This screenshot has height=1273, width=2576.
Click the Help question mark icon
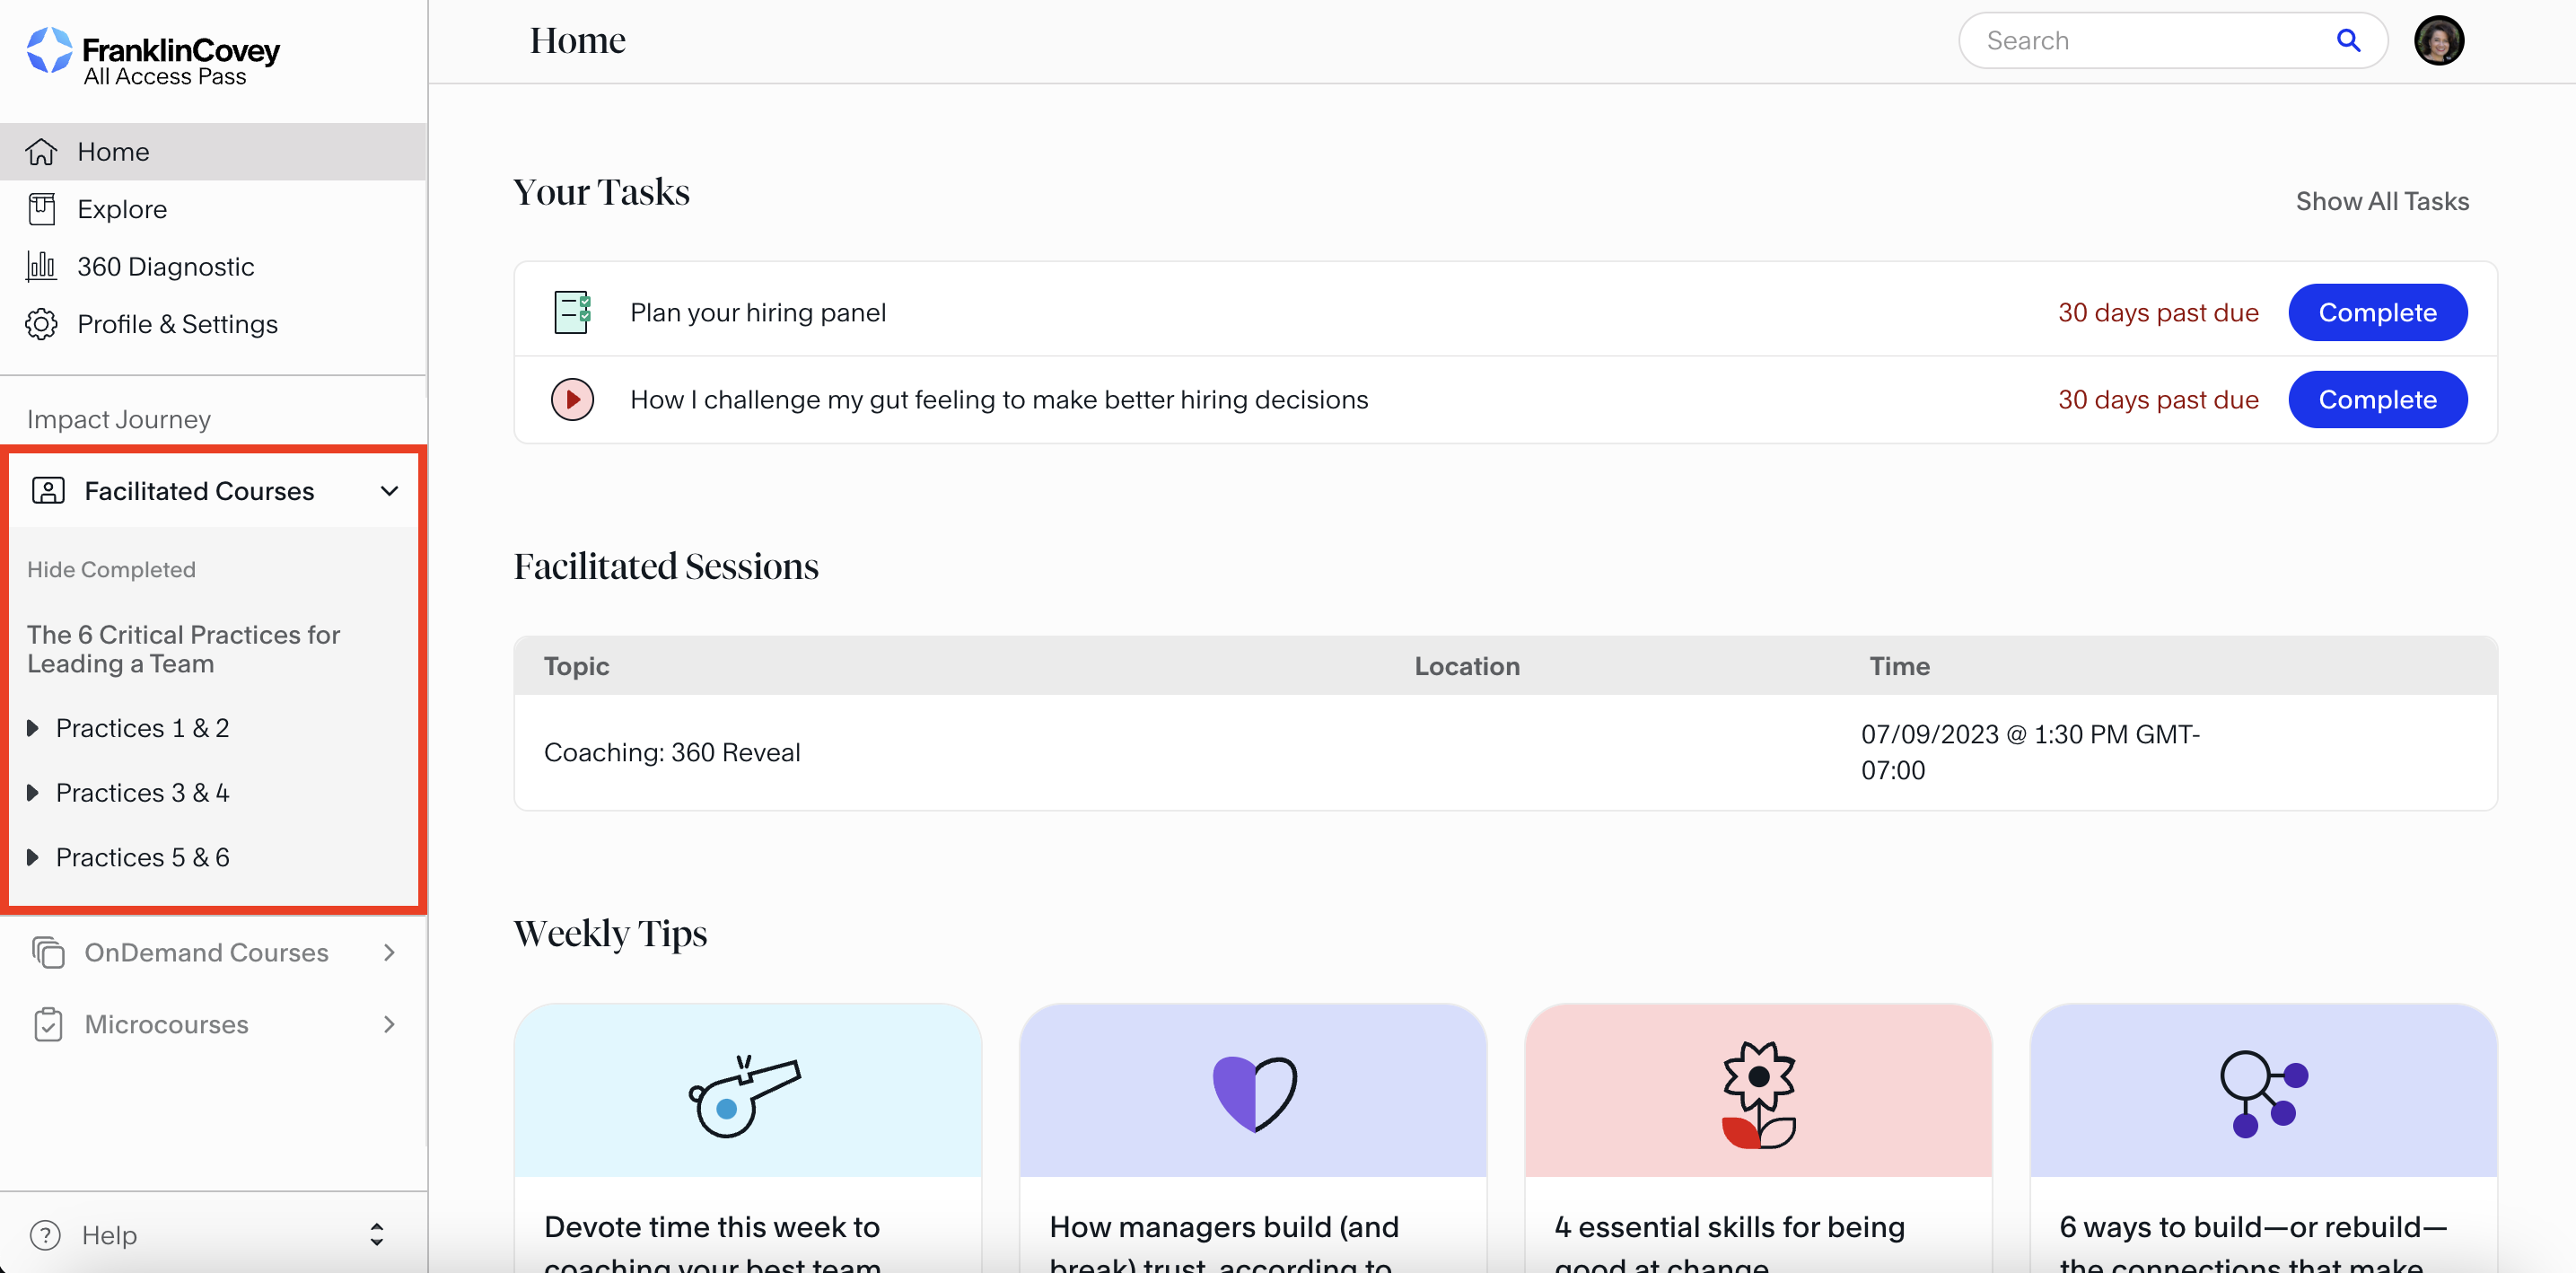[45, 1235]
